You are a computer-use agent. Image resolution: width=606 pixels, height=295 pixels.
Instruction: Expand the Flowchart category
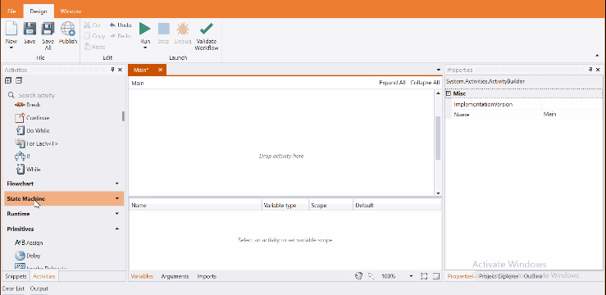click(64, 184)
